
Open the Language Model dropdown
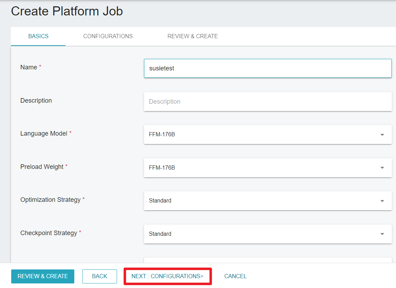click(x=268, y=135)
